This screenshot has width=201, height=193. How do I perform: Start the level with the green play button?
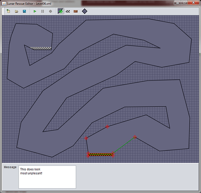pos(35,11)
